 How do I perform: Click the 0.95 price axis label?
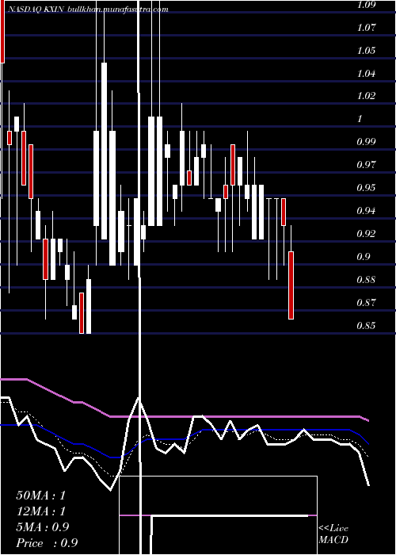[x=366, y=188]
